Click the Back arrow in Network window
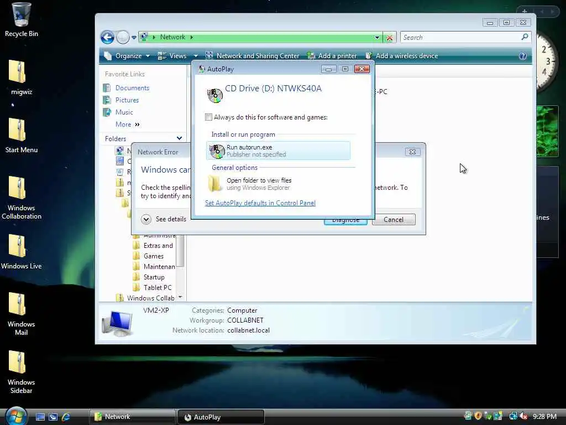The height and width of the screenshot is (425, 566). 107,37
